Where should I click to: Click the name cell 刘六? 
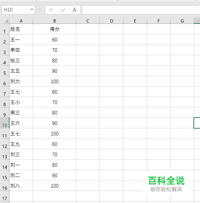(x=21, y=81)
